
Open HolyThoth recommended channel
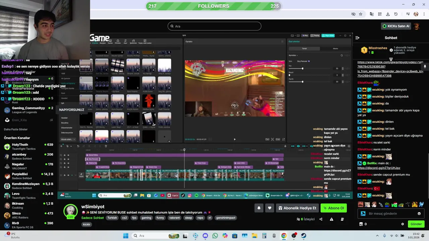click(28, 147)
